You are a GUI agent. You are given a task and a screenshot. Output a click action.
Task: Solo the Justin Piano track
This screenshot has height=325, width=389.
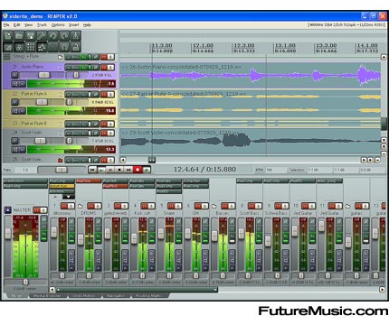pos(110,68)
